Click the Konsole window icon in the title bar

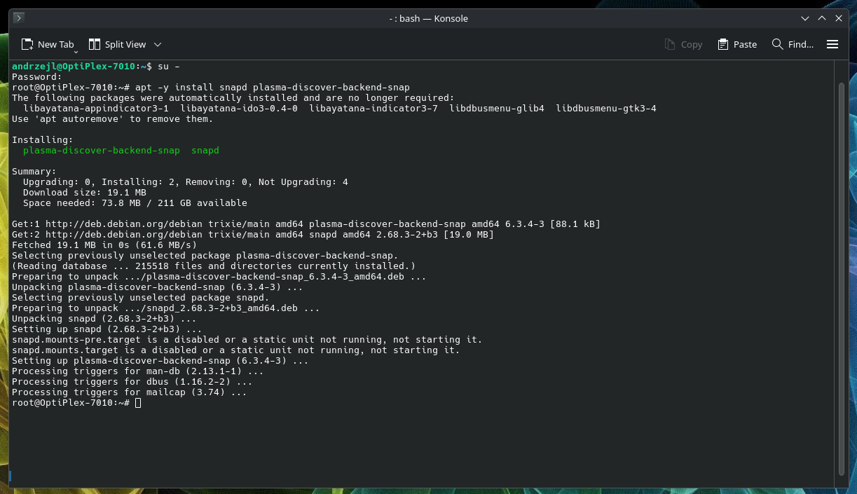click(19, 18)
